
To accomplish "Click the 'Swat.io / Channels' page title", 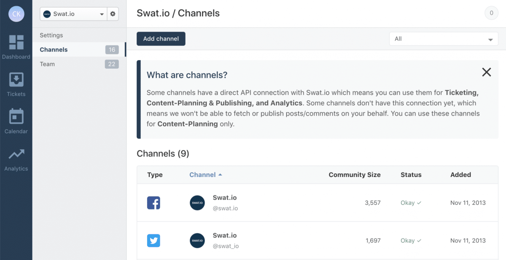I will [x=178, y=13].
